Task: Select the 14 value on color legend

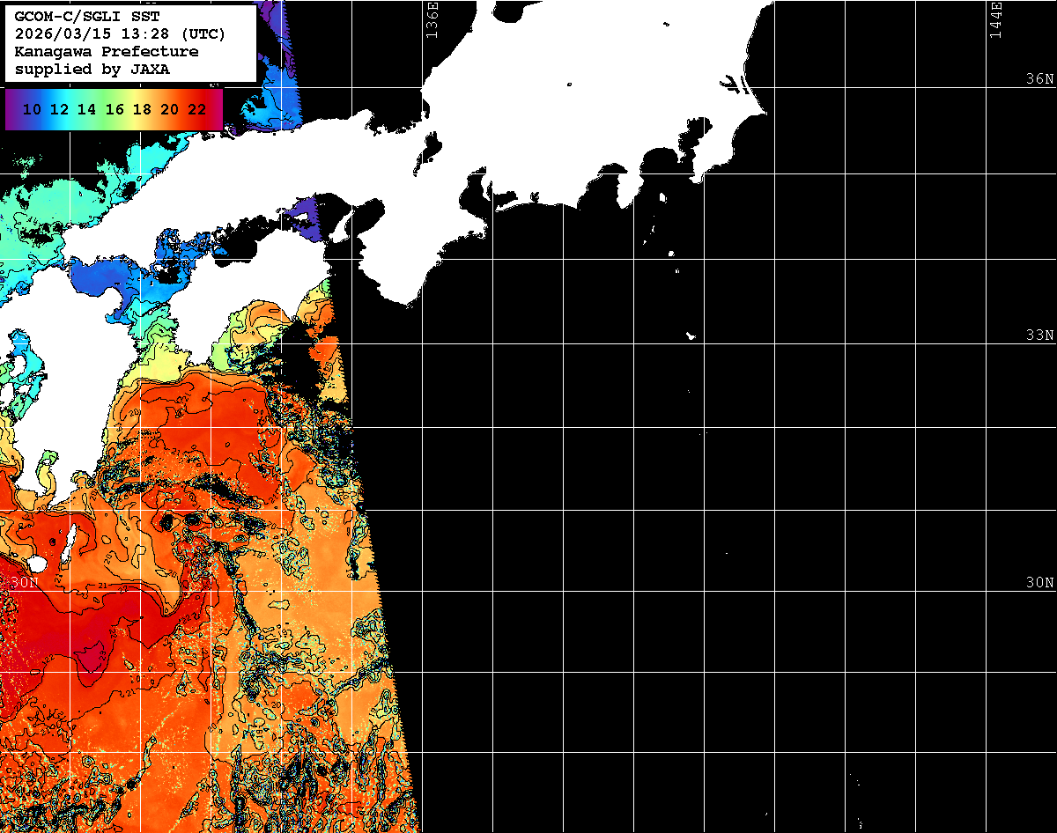Action: 86,110
